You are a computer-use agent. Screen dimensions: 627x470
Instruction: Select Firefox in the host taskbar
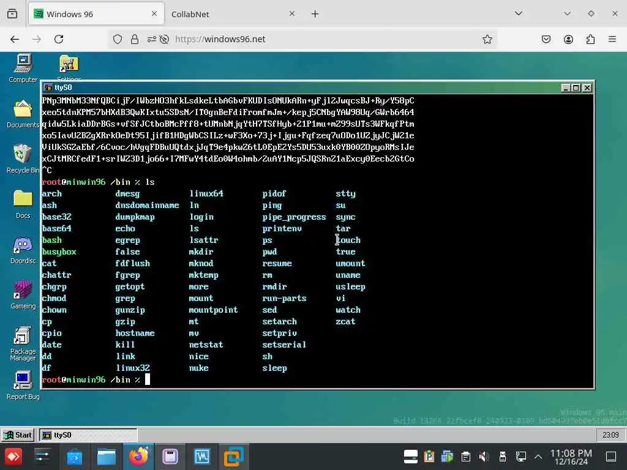click(138, 457)
